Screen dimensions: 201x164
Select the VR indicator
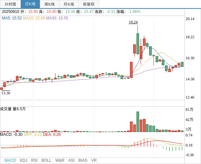(x=94, y=160)
